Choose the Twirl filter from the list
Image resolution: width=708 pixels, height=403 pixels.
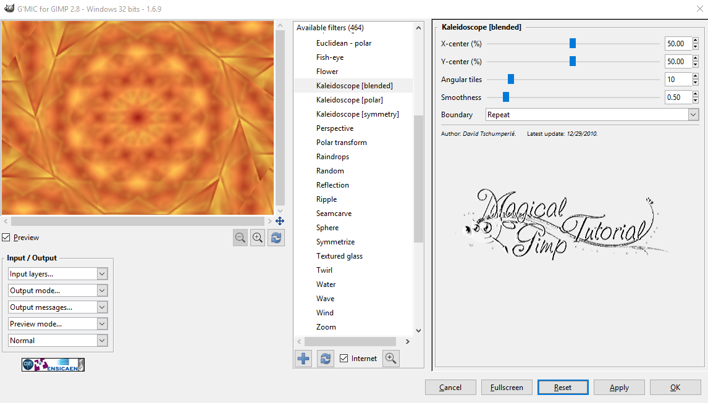click(x=326, y=270)
